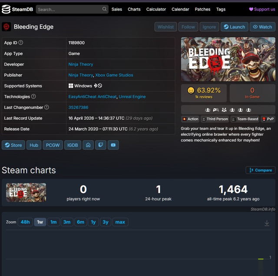Click the controller category icon
Image resolution: width=278 pixels, height=276 pixels.
(216, 110)
